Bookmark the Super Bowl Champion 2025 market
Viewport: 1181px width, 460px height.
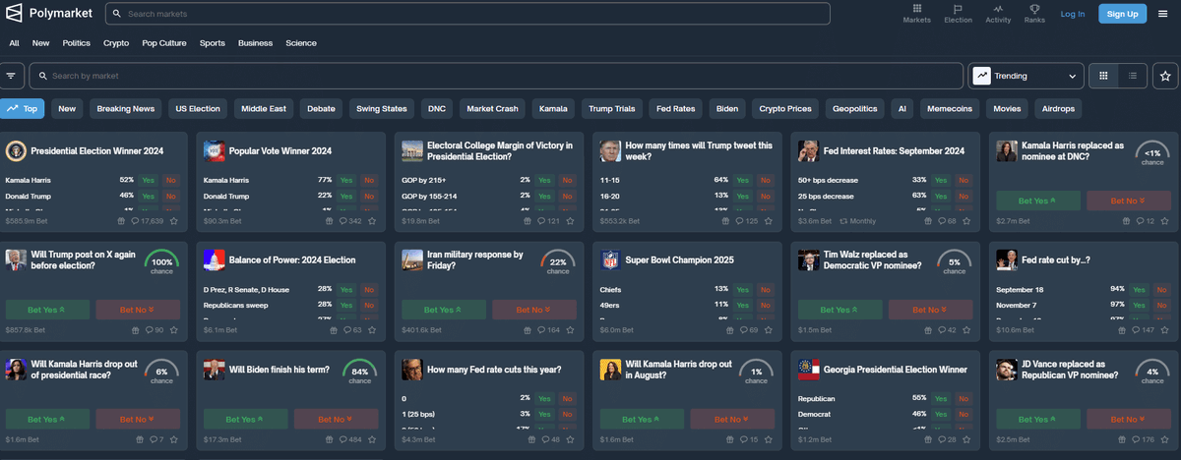768,330
